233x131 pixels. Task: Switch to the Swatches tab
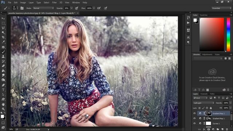click(x=204, y=15)
